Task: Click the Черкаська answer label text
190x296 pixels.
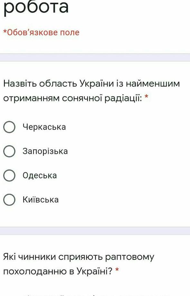Action: coord(44,127)
